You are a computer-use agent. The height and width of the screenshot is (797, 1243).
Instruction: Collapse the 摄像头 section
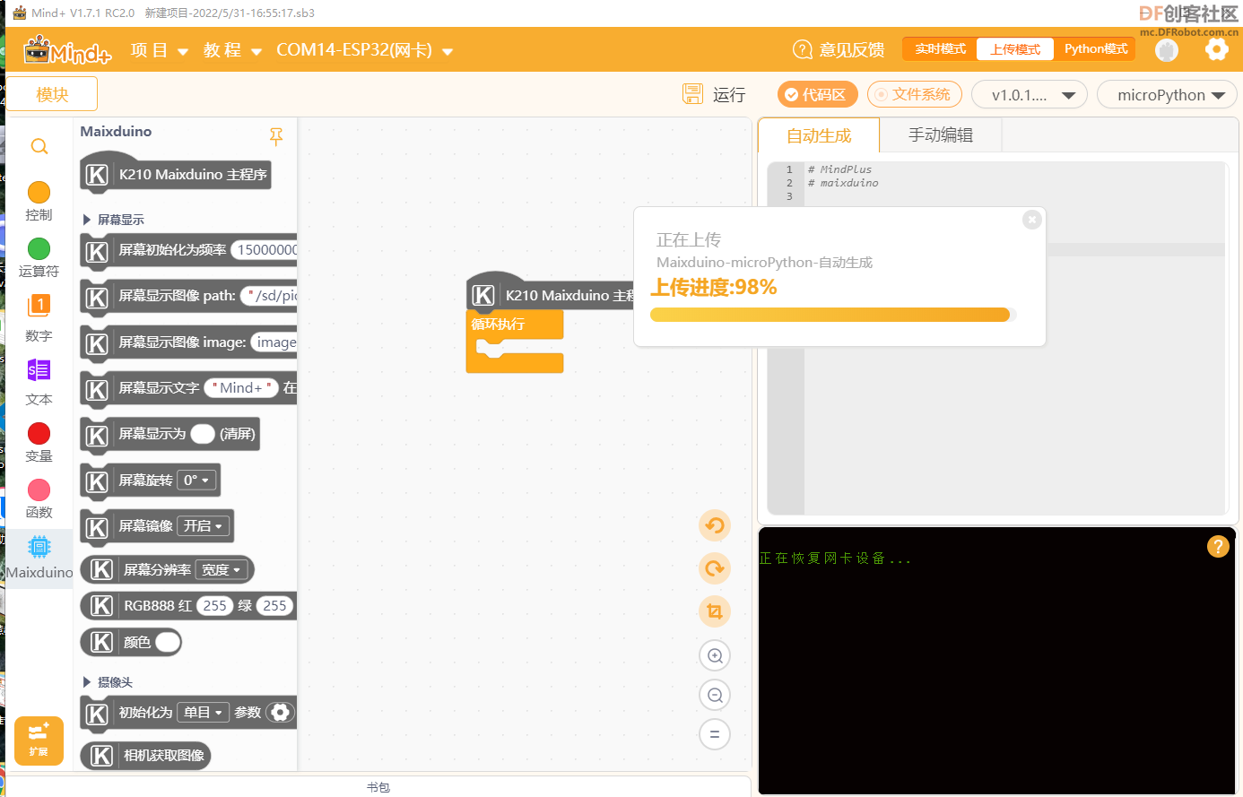tap(87, 682)
